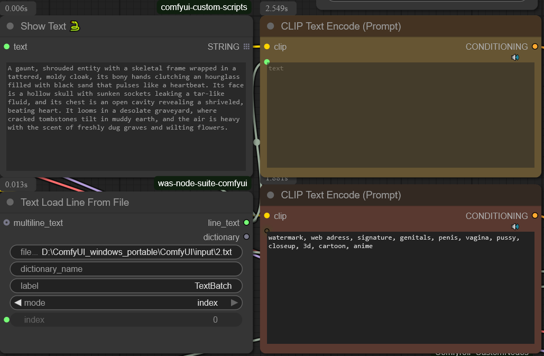
Task: Click right arrow to advance mode value
Action: tap(234, 303)
